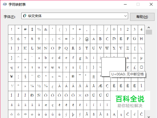Select the uppercase Ø slashed-O cell
The image size is (158, 118).
(87, 95)
